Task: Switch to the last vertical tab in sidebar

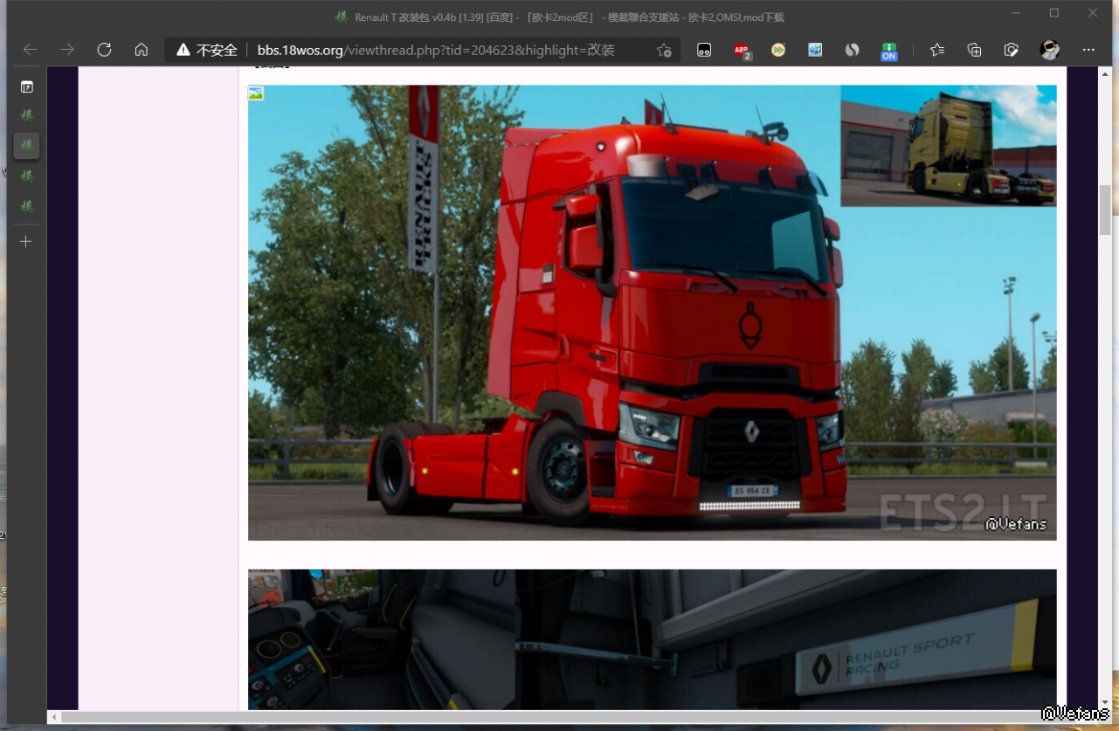Action: coord(26,207)
